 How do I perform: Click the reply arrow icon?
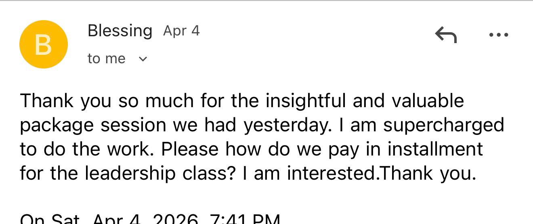(x=446, y=35)
